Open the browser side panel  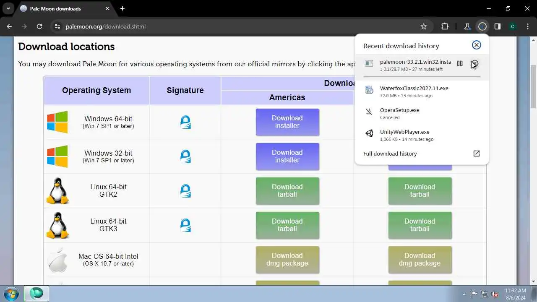[x=498, y=26]
